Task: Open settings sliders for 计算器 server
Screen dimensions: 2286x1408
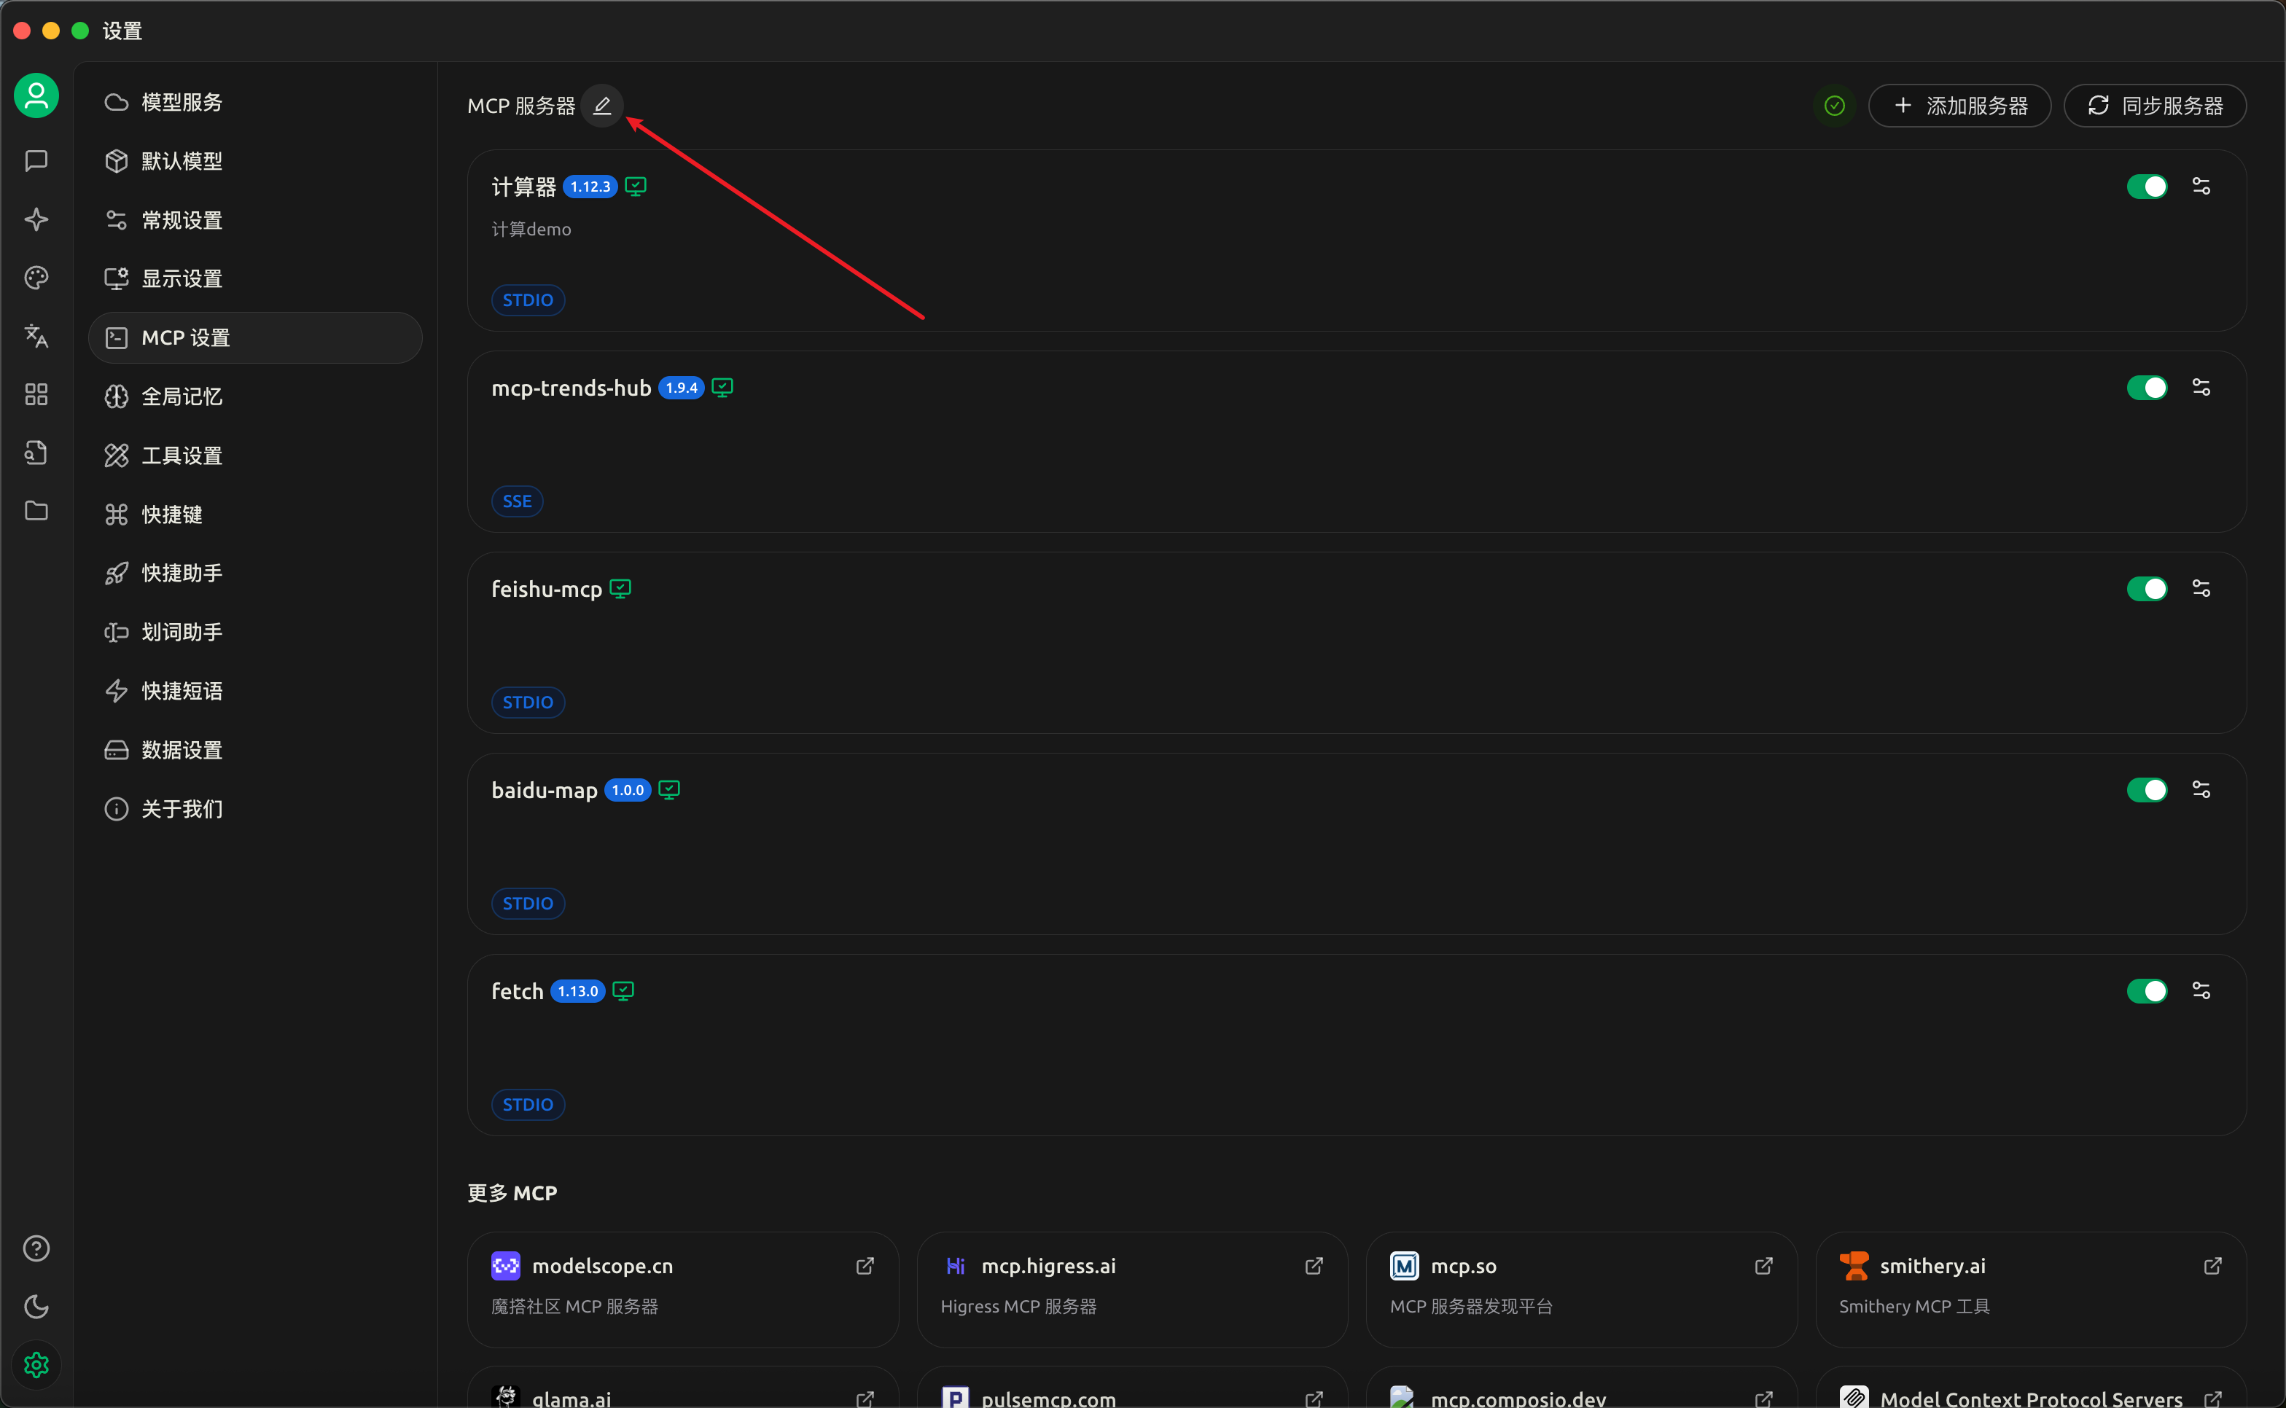Action: pyautogui.click(x=2201, y=187)
